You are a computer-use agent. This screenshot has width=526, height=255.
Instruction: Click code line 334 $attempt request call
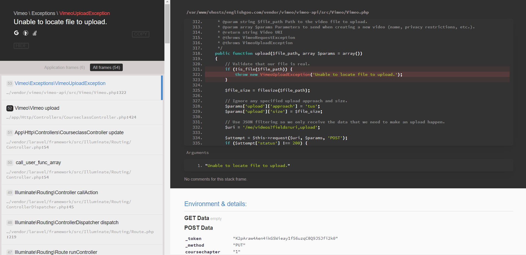tap(286, 138)
